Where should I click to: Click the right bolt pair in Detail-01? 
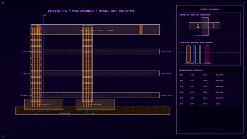coord(213,26)
